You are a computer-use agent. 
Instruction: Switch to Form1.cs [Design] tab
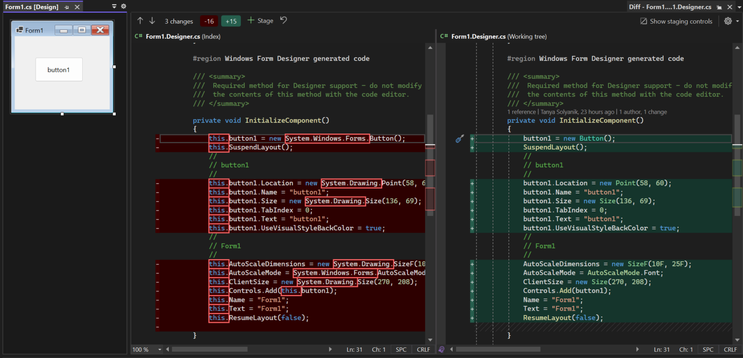[32, 7]
